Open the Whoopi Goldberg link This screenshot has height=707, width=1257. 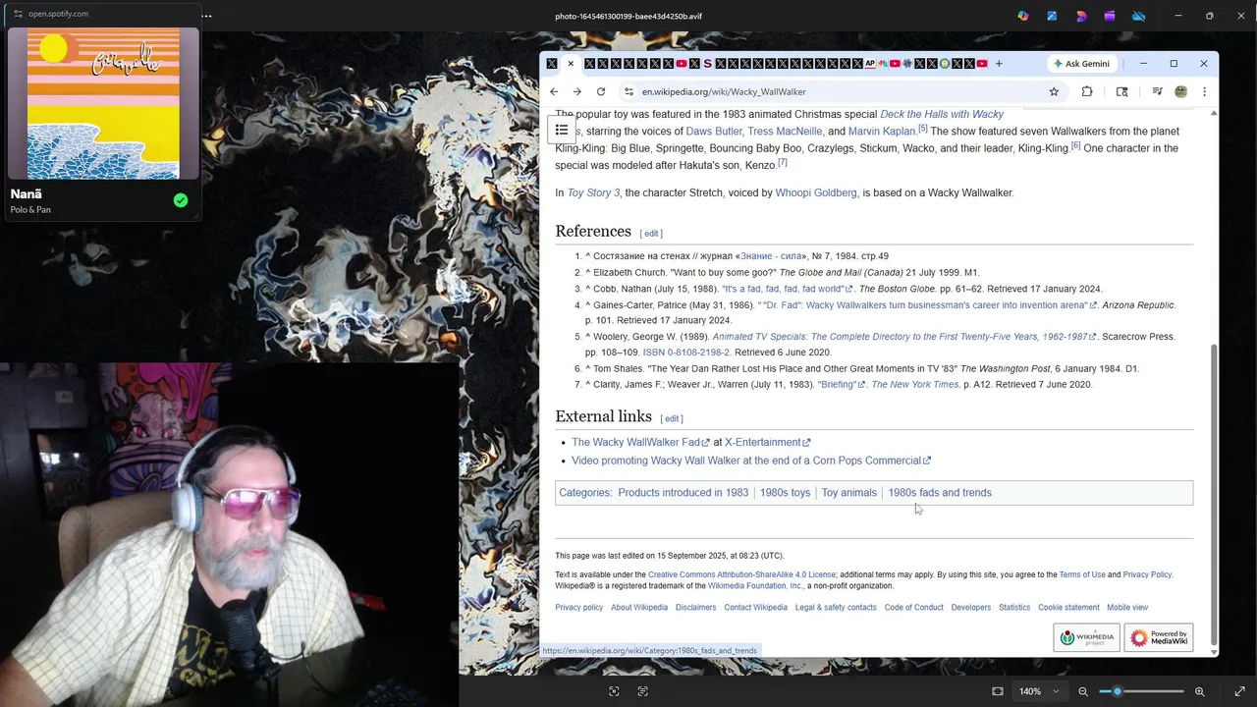pyautogui.click(x=816, y=192)
